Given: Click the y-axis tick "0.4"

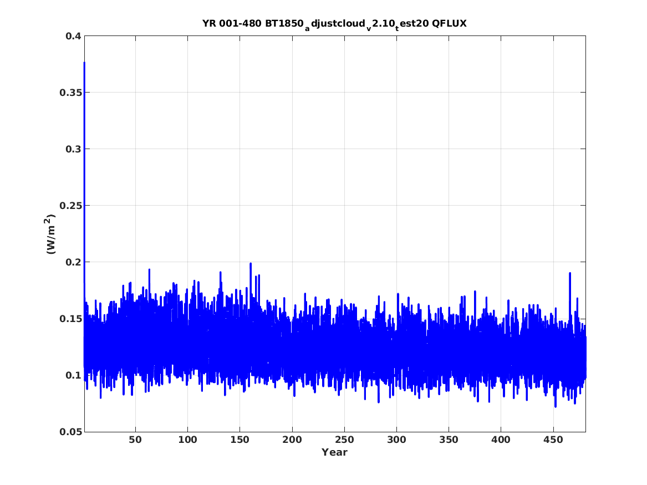Looking at the screenshot, I should [73, 36].
